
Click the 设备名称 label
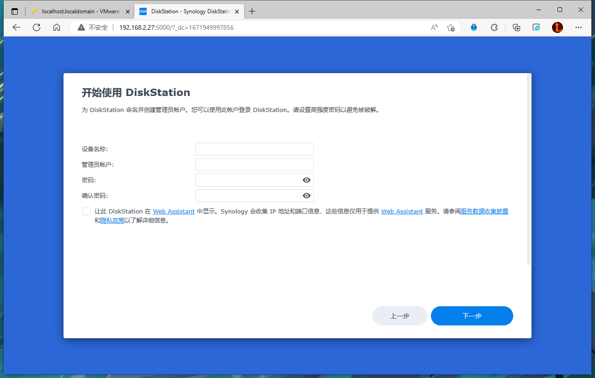pyautogui.click(x=95, y=149)
